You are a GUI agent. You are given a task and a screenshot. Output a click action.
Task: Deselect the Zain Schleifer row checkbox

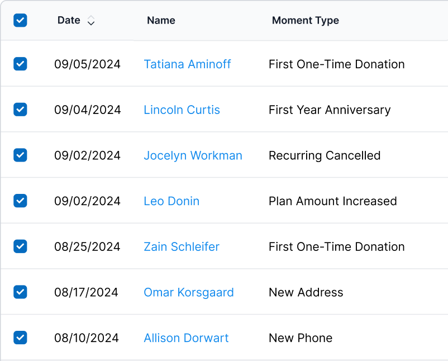coord(20,246)
